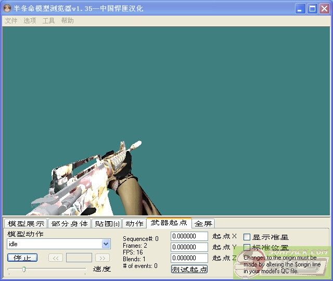Enable the 显示准星 crosshair checkbox
Screen dimensions: 333x281
(247, 237)
